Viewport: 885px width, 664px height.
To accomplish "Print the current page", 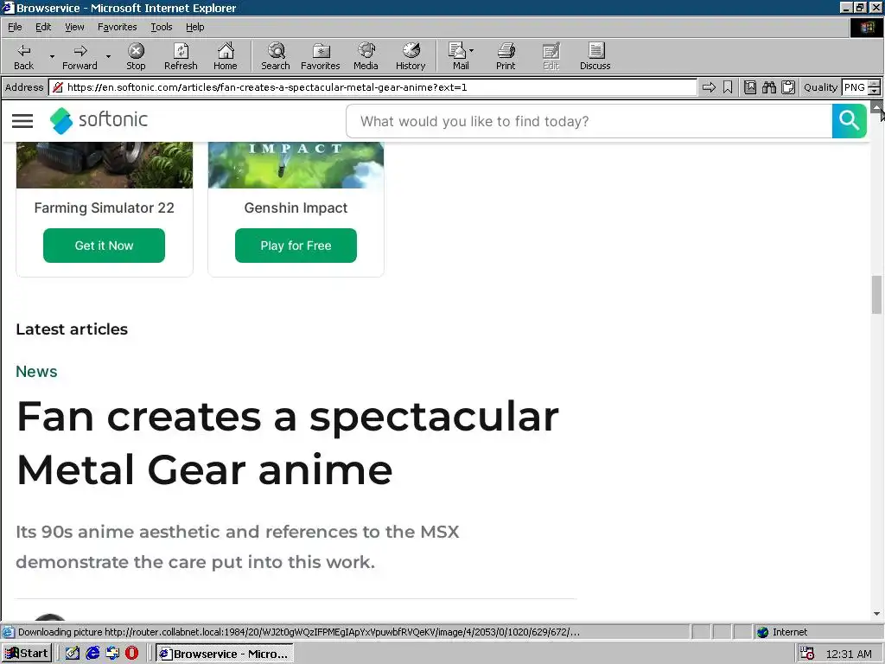I will (x=506, y=56).
